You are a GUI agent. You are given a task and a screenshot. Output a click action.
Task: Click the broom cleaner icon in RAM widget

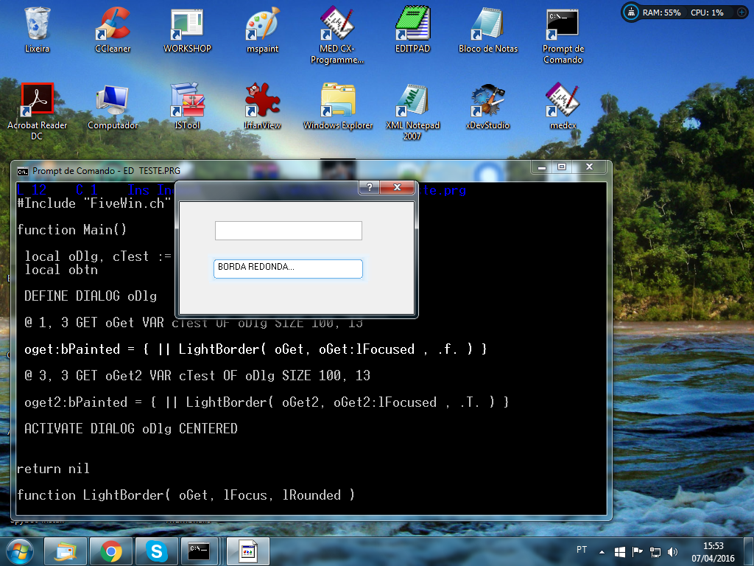coord(631,13)
